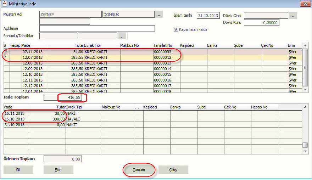The height and width of the screenshot is (180, 312).
Task: Toggle the Kapamaları kaldır checkbox
Action: [176, 29]
